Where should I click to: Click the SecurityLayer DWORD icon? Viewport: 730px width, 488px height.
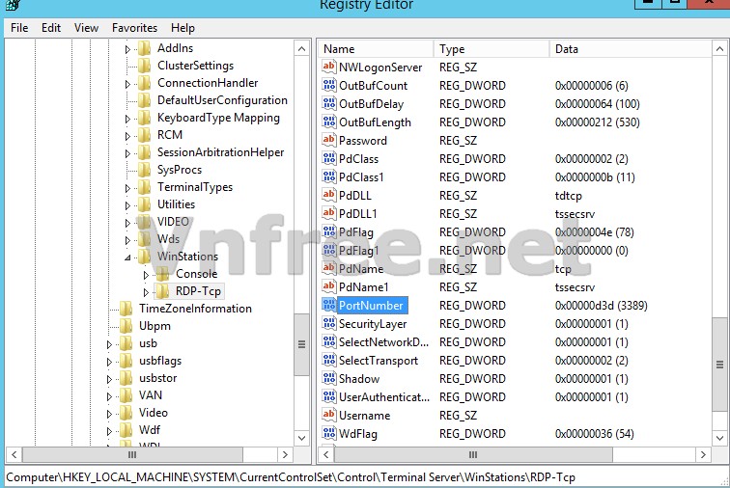[x=328, y=323]
